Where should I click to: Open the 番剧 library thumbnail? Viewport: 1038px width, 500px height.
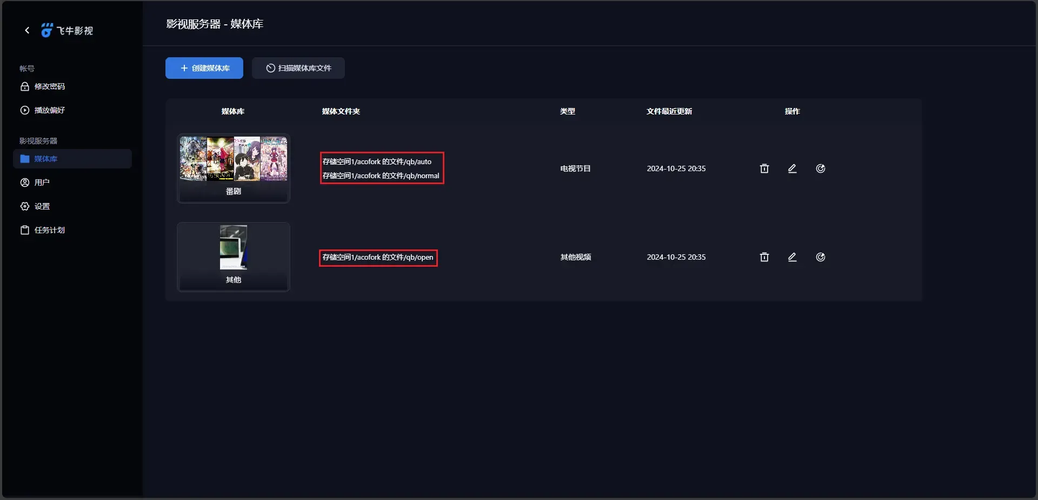(234, 159)
